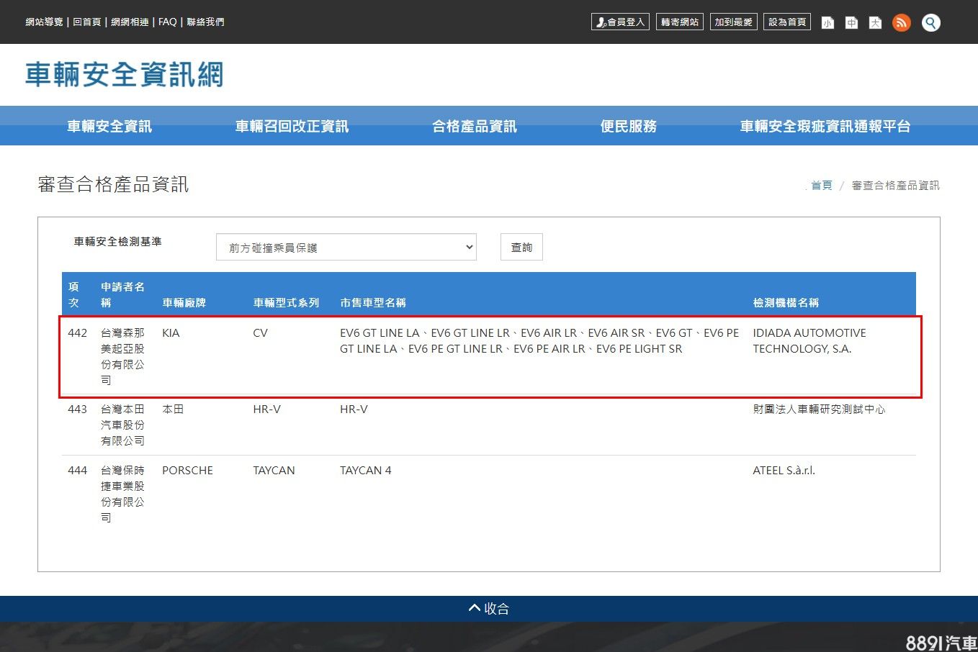The height and width of the screenshot is (652, 978).
Task: Select the KIA CV row 442
Action: click(x=490, y=356)
